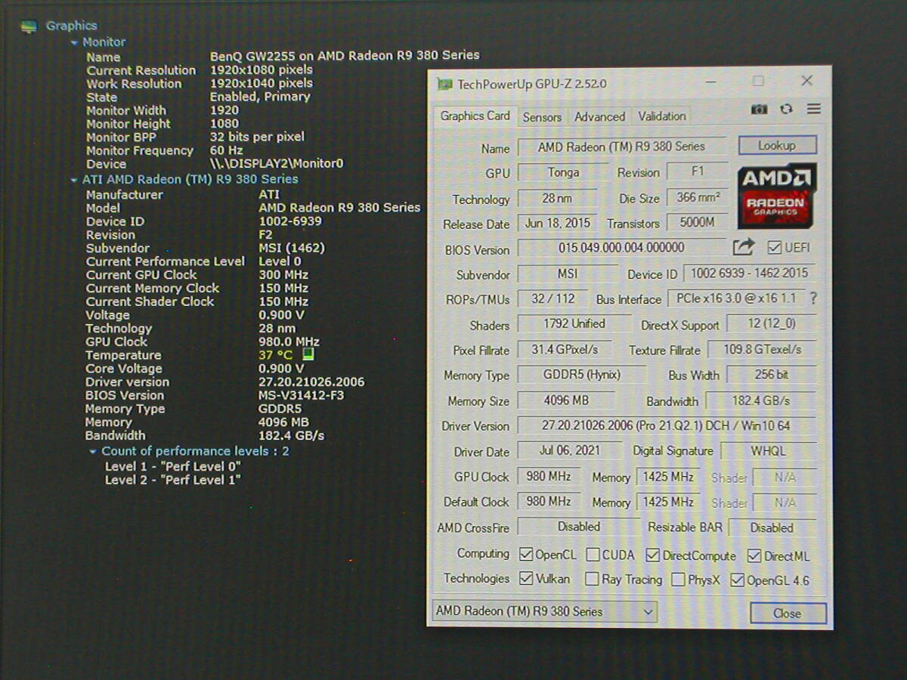Toggle the Vulkan checkbox
Screen dimensions: 907x680
(526, 580)
